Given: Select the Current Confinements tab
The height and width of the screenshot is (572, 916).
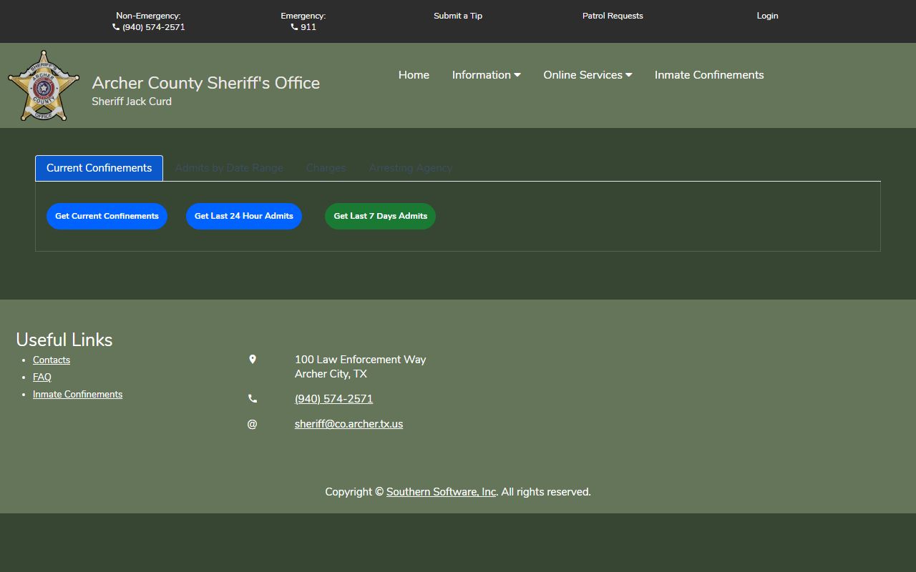Looking at the screenshot, I should coord(99,168).
